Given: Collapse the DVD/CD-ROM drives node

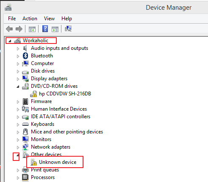Looking at the screenshot, I should tap(18, 87).
